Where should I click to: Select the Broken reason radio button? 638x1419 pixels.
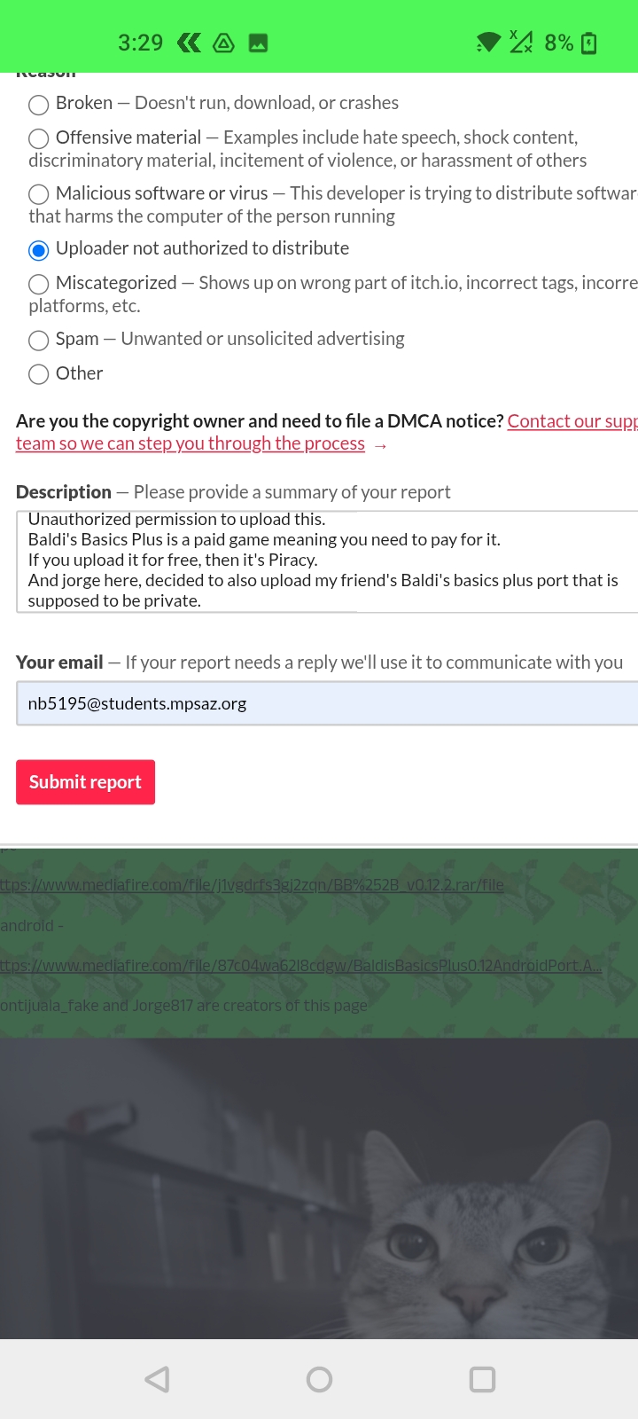38,105
